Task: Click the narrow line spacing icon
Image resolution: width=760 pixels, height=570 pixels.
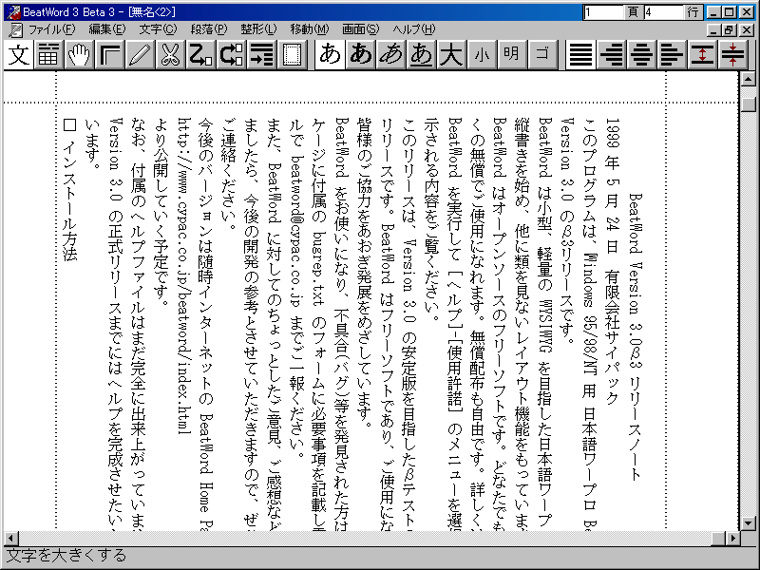Action: click(733, 54)
